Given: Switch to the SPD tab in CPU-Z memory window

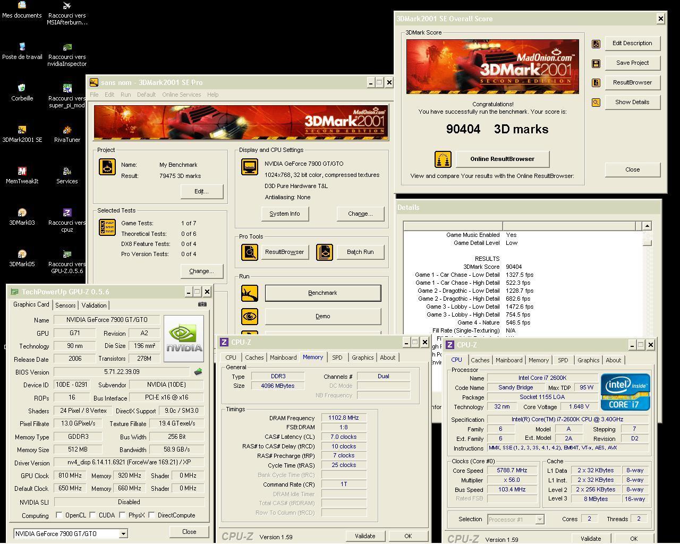Looking at the screenshot, I should 337,358.
